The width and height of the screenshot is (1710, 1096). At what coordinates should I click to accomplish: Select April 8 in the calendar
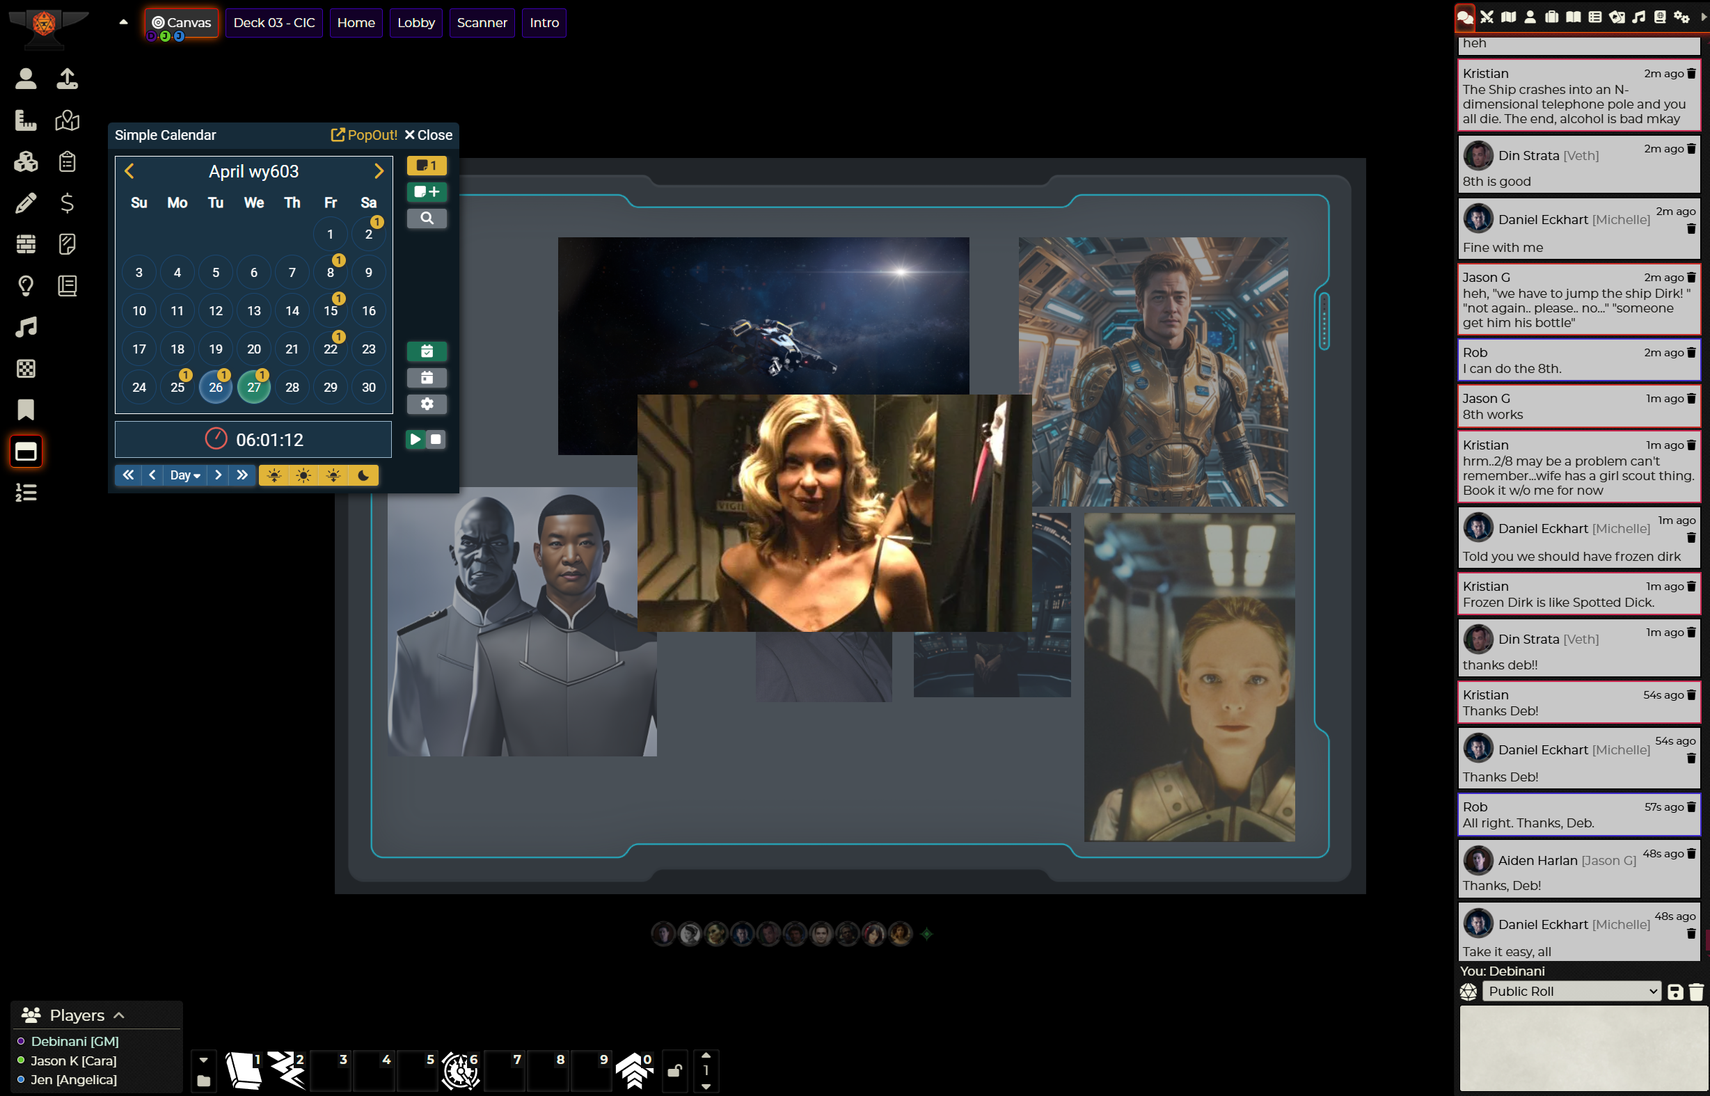(330, 273)
